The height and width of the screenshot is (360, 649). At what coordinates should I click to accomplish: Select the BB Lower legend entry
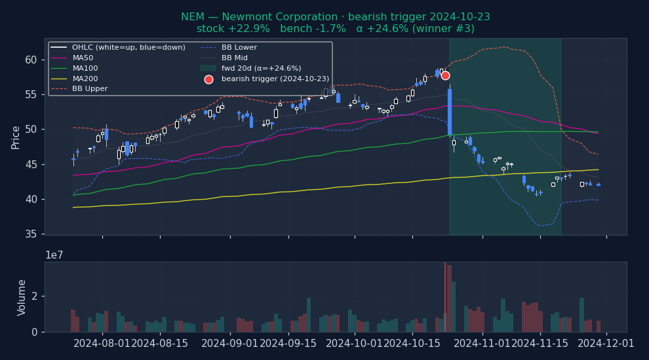tap(239, 47)
